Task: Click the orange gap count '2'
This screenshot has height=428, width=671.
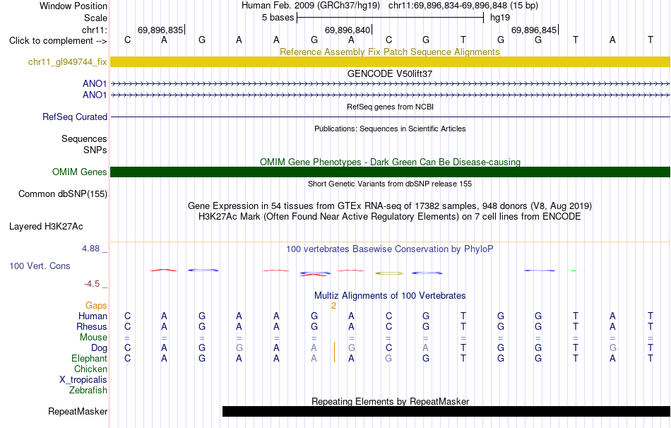Action: coord(333,306)
